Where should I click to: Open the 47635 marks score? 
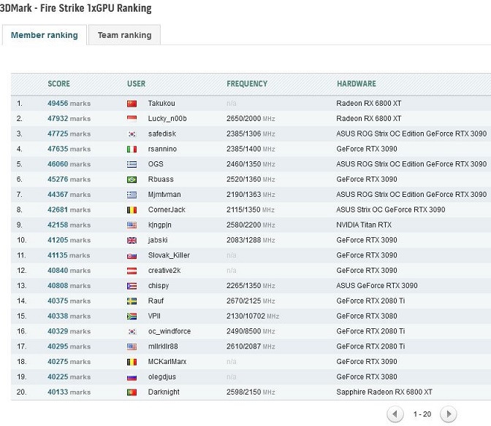[x=69, y=149]
